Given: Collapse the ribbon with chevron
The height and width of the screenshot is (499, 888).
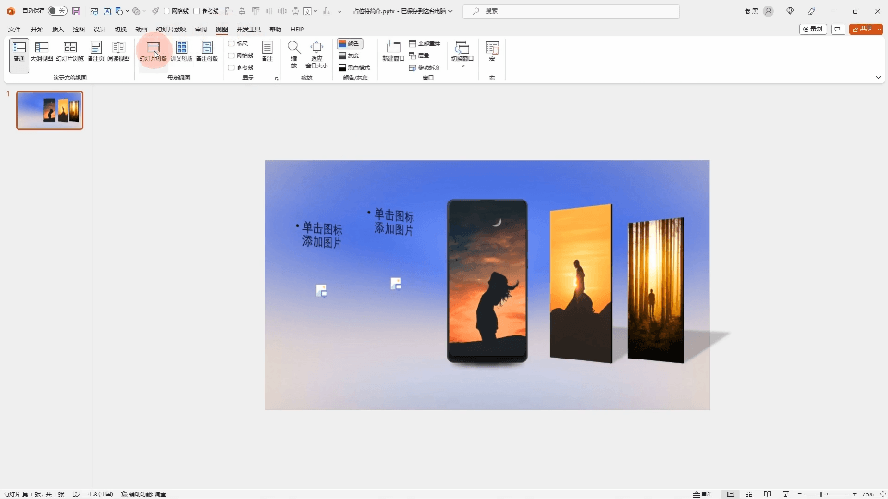Looking at the screenshot, I should [x=878, y=77].
